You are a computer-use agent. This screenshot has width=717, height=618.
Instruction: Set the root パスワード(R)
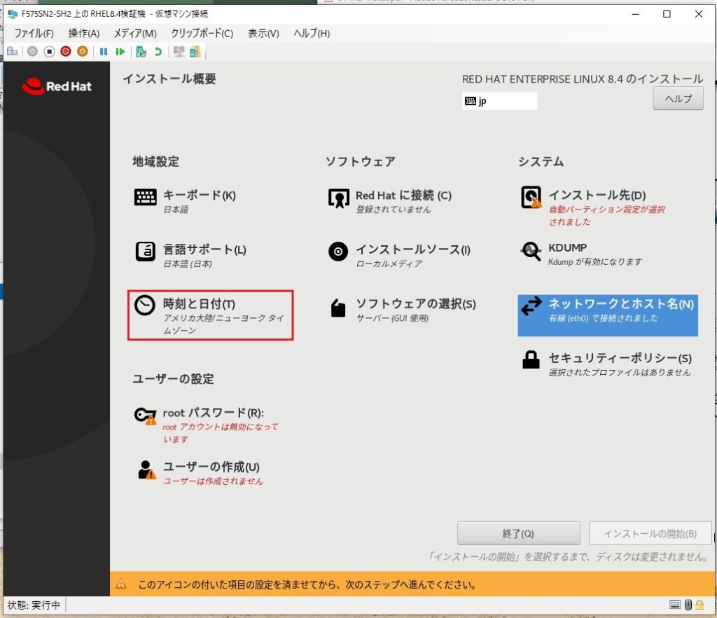[207, 425]
